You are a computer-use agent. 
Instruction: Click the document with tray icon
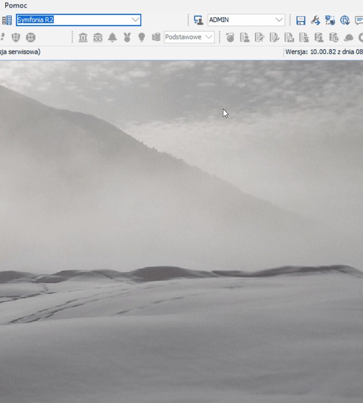(x=304, y=37)
